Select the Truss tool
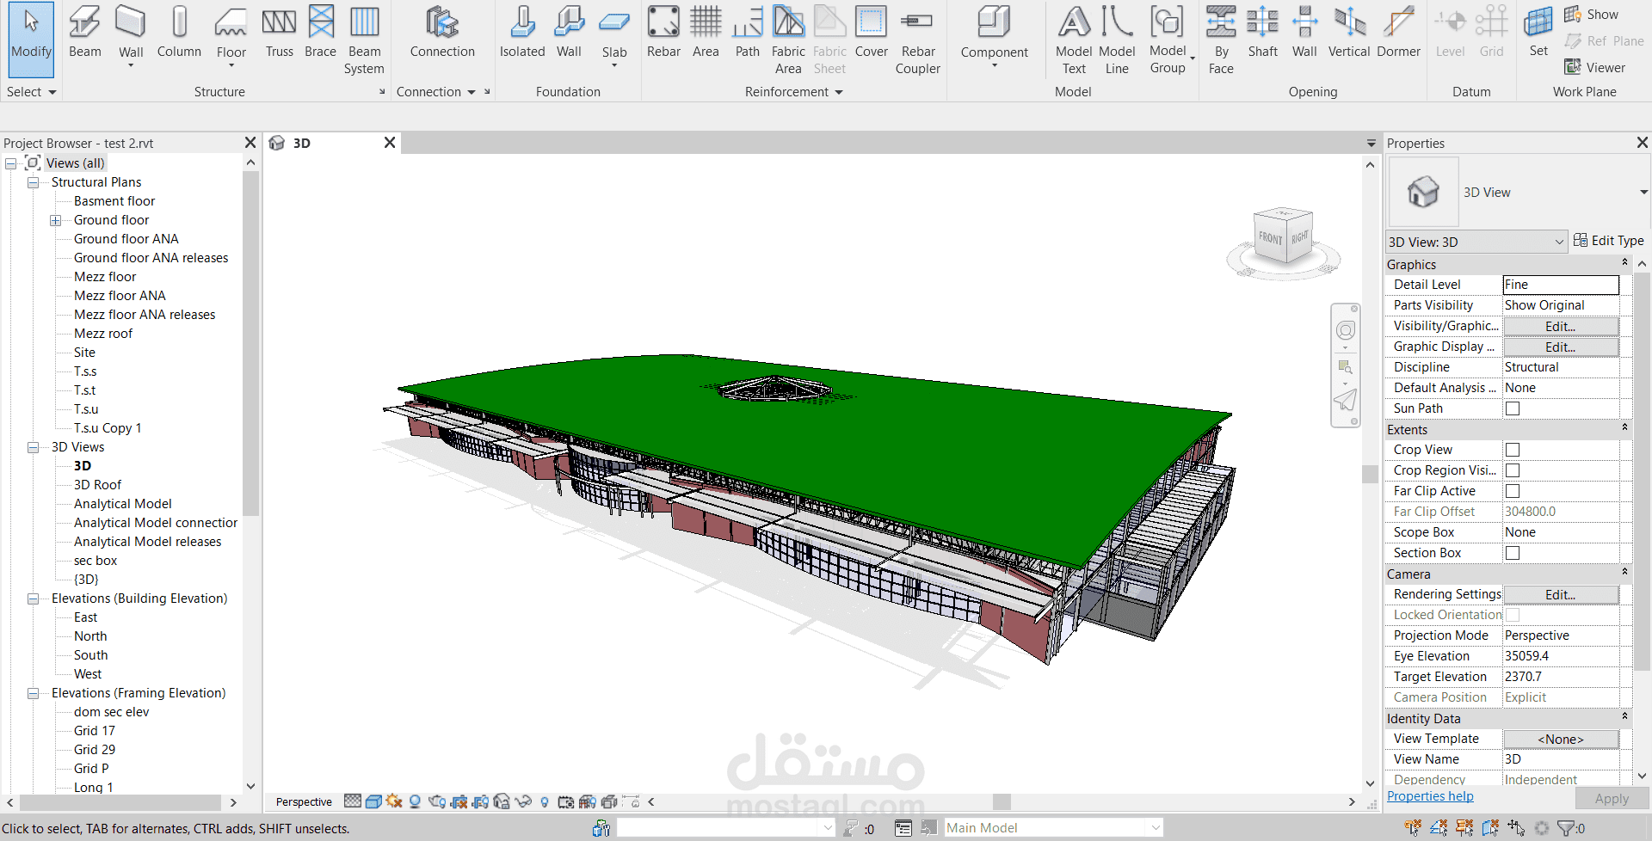Viewport: 1652px width, 841px height. tap(279, 33)
